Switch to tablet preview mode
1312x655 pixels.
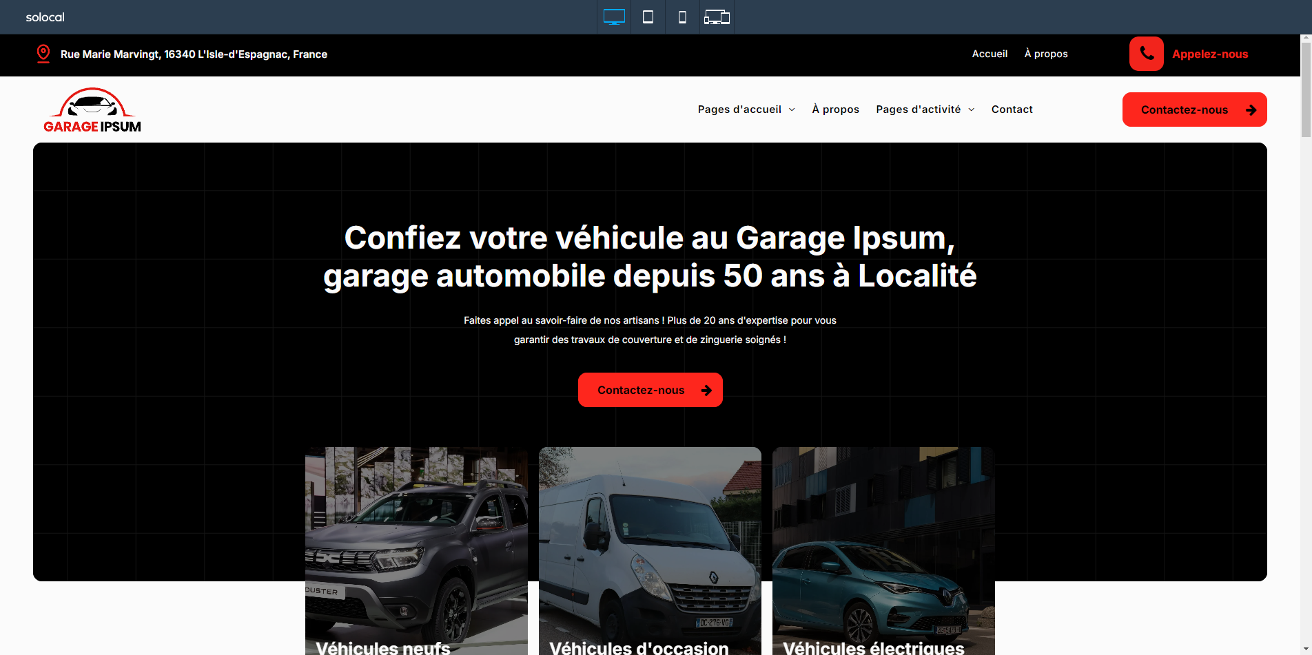(x=648, y=17)
